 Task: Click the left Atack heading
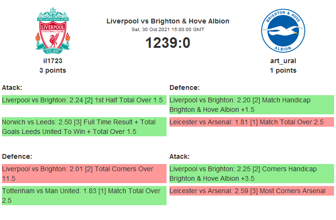12,88
